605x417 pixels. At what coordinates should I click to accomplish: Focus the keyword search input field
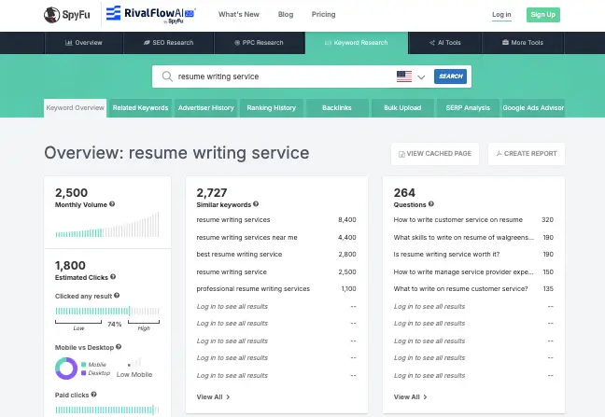point(284,76)
